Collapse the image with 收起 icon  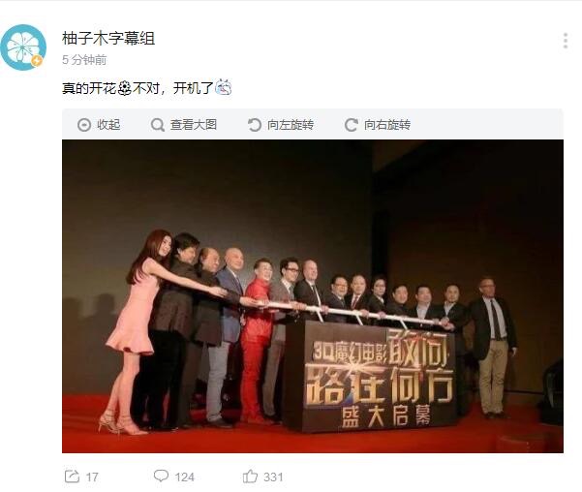[x=84, y=125]
